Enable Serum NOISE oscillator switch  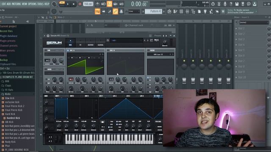tap(46, 69)
